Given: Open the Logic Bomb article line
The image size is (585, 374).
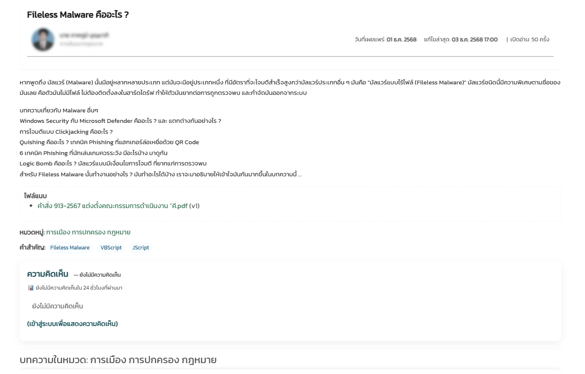Looking at the screenshot, I should pos(113,163).
